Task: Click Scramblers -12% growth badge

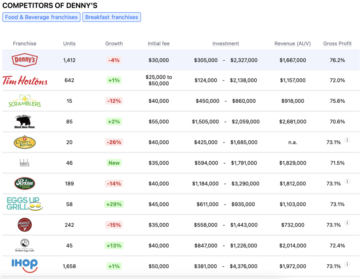Action: tap(114, 101)
